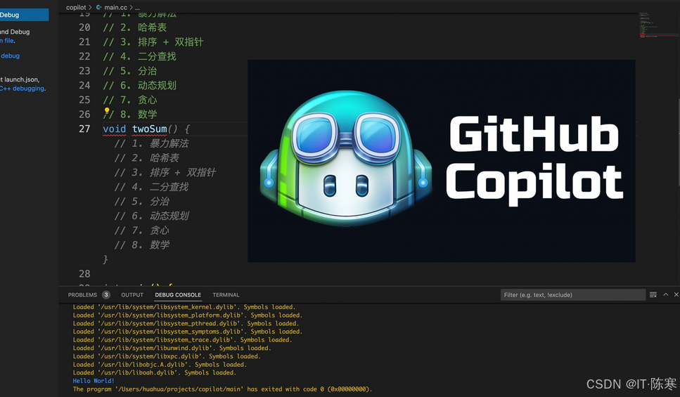Close the bottom panel

point(676,294)
